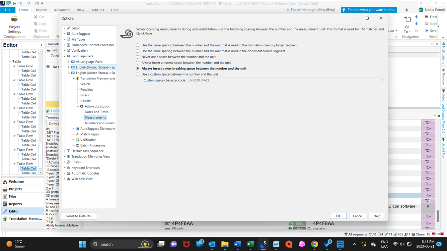
Task: Select Always insert a normal space option
Action: point(138,63)
